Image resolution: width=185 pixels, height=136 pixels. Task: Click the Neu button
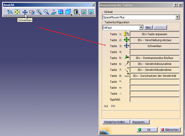pos(148,27)
